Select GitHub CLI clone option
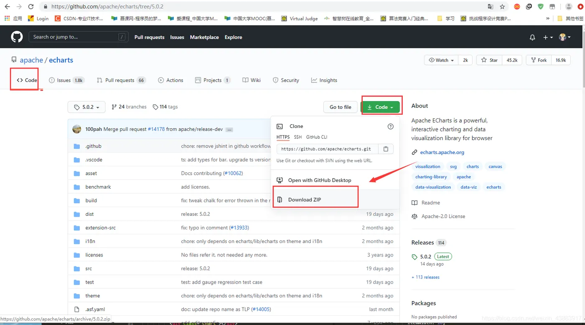Viewport: 585px width, 325px height. click(317, 137)
